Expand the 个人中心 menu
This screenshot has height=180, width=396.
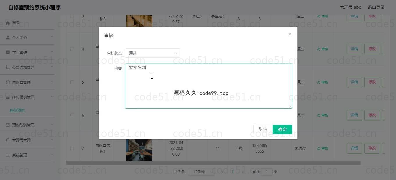point(27,37)
